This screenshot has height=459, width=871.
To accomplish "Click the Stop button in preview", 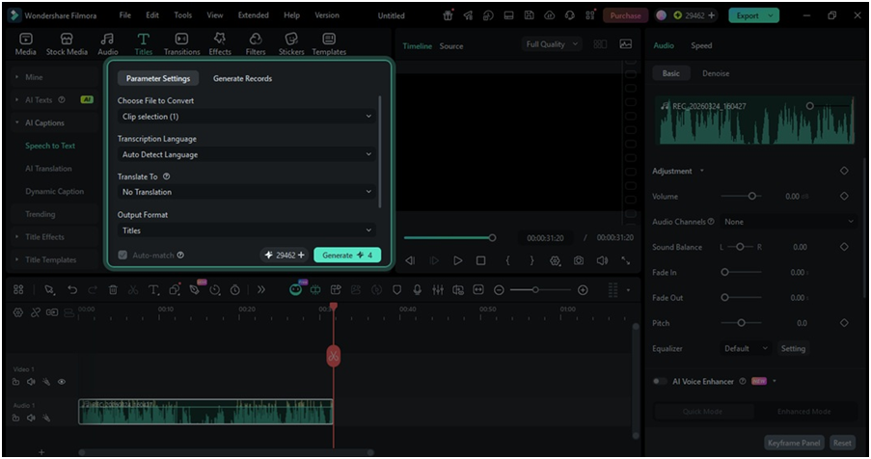I will coord(481,260).
